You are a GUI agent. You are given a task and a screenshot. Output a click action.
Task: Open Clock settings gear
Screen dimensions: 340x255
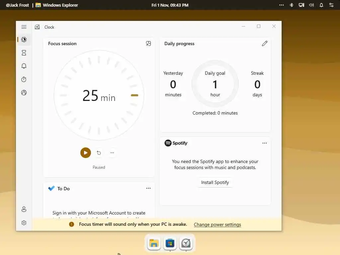[24, 223]
